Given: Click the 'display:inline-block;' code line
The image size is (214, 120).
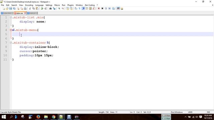Looking at the screenshot, I should pos(39,47).
